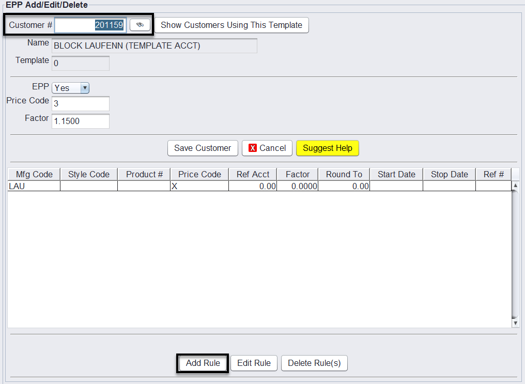This screenshot has height=384, width=525.
Task: Open the EPP Yes dropdown
Action: 71,88
